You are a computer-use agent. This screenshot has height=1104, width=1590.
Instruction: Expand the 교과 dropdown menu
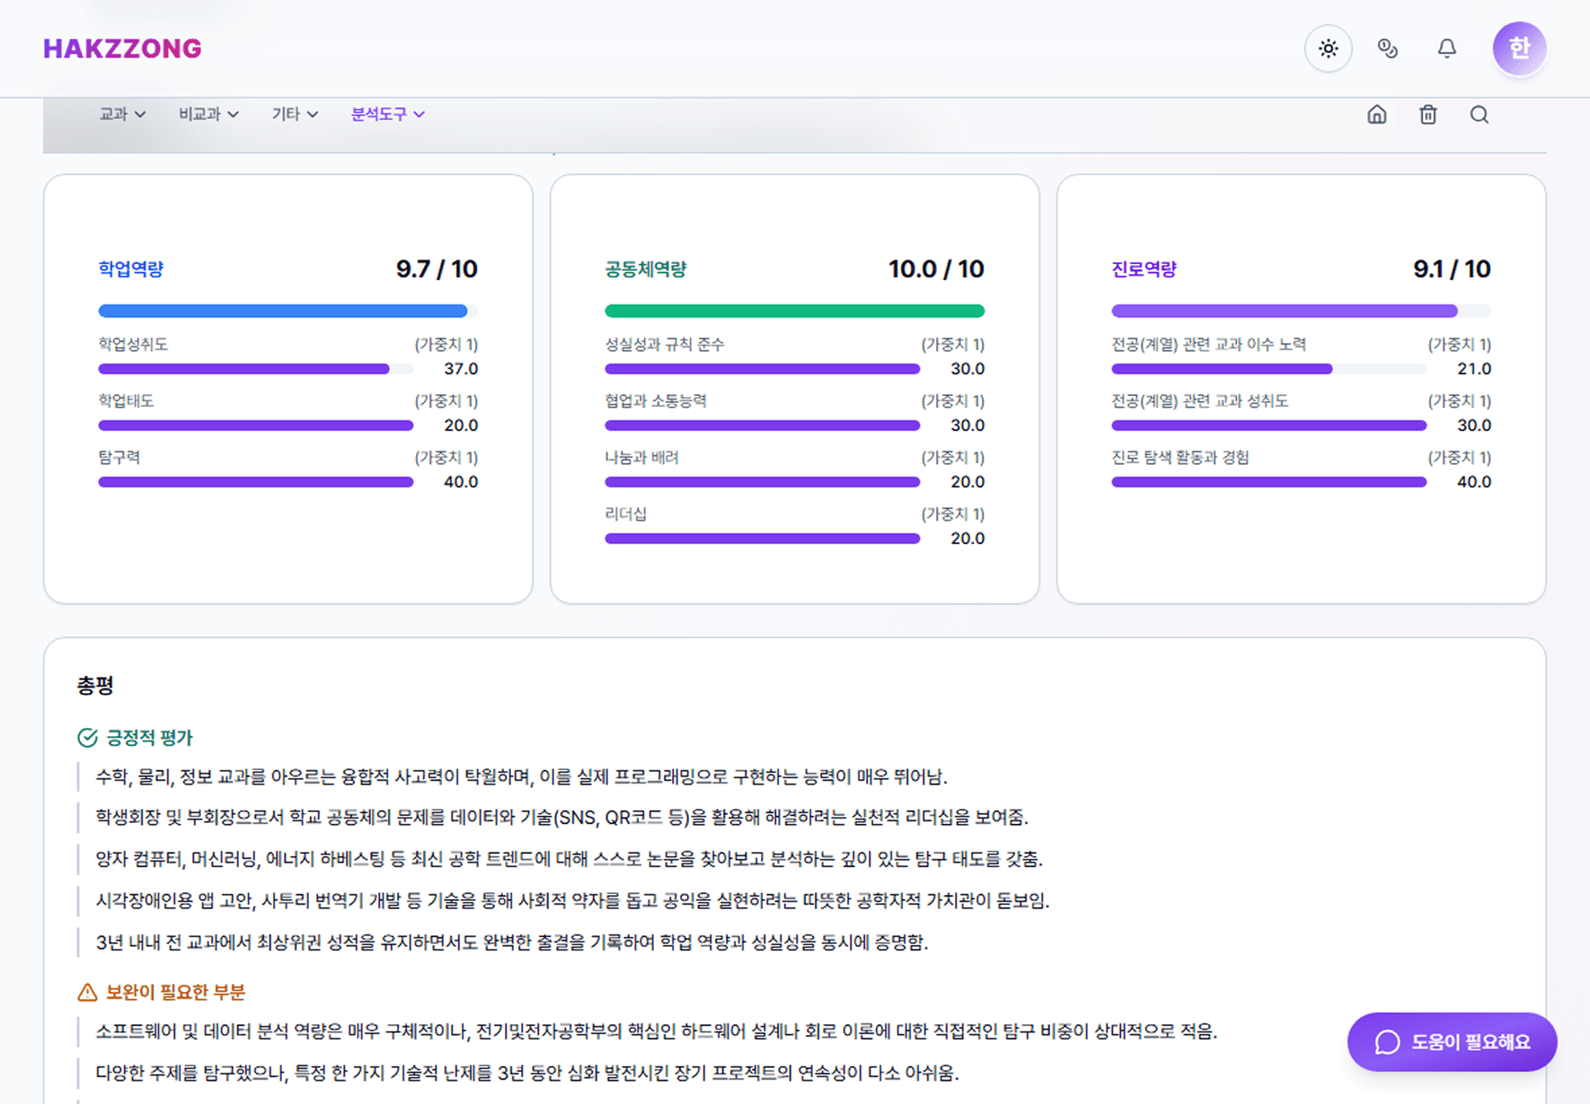point(122,114)
